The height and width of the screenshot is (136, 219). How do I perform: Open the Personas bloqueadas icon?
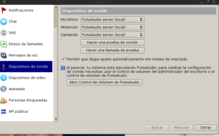4,100
